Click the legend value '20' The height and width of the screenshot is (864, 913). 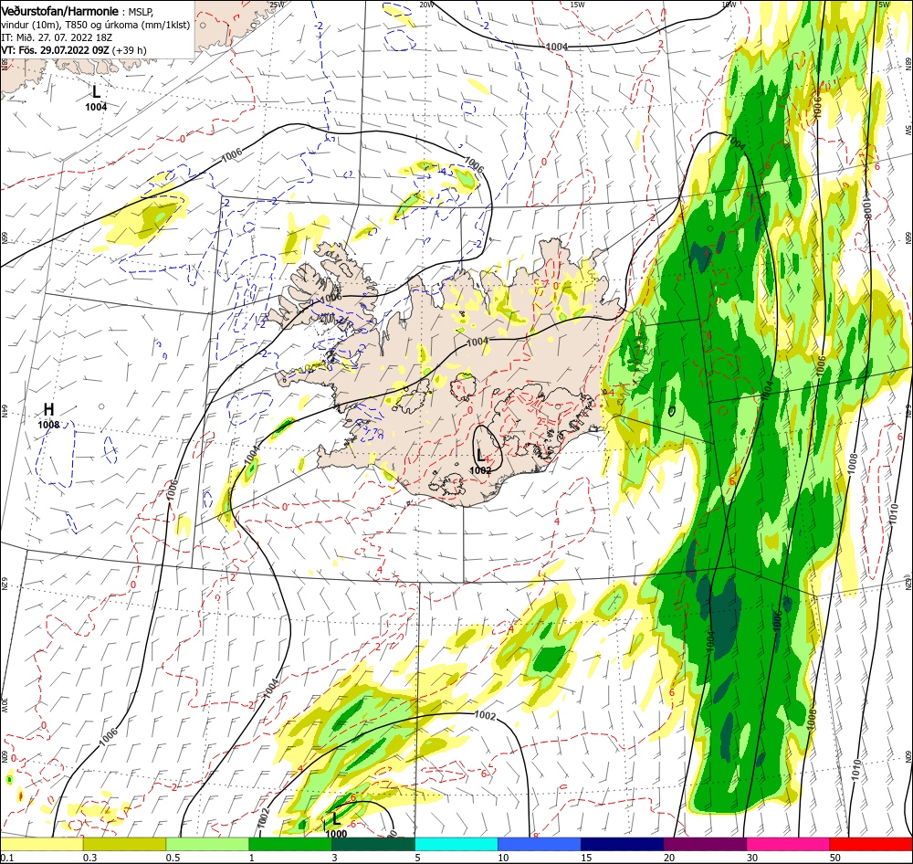pyautogui.click(x=669, y=858)
